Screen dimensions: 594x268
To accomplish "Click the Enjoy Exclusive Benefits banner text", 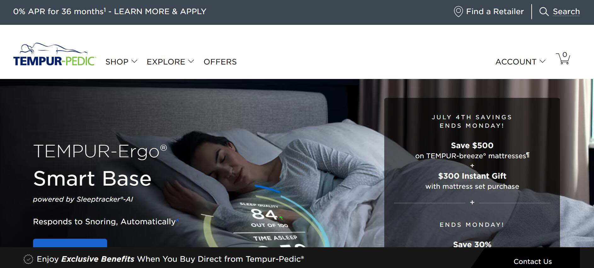I will click(170, 259).
